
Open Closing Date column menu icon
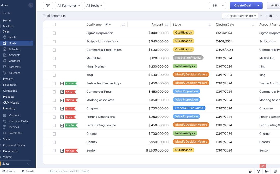253,25
